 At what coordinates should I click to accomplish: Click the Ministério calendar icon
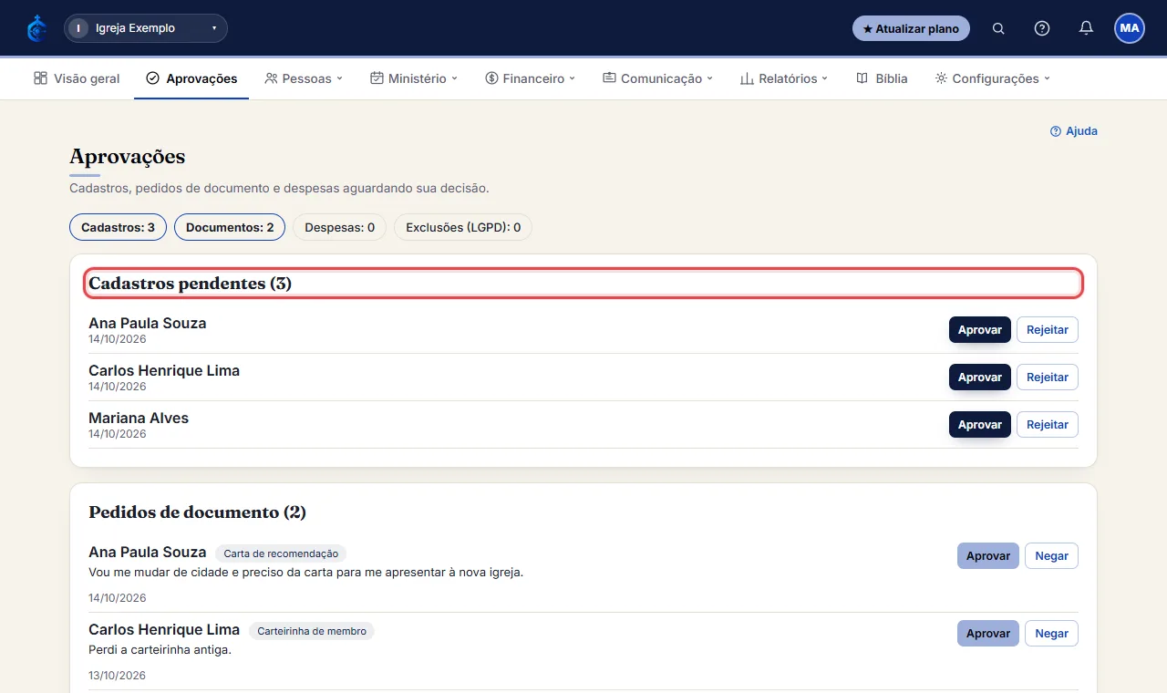pos(377,78)
